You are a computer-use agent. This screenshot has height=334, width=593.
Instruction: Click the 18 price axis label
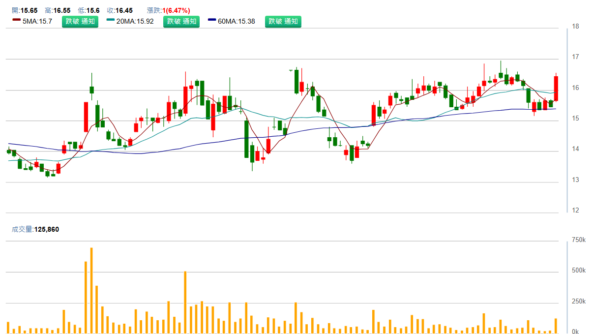coord(576,27)
